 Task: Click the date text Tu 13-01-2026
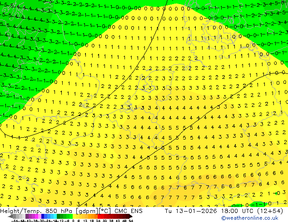click(x=191, y=211)
